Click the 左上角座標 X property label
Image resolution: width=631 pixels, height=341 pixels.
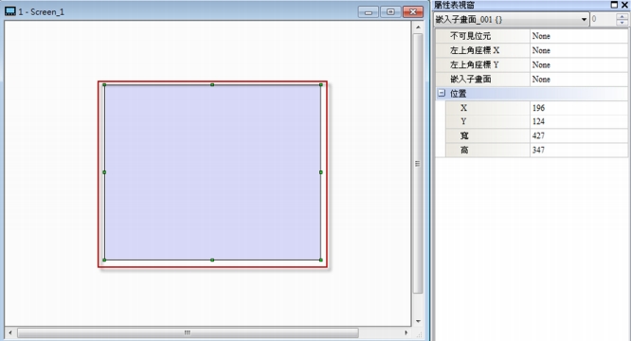(475, 50)
